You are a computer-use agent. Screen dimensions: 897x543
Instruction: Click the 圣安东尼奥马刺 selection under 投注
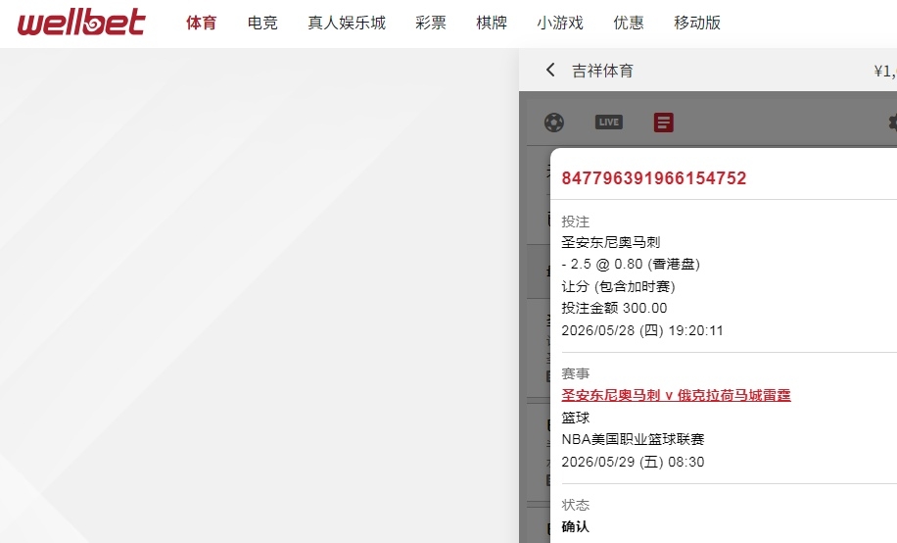[611, 242]
